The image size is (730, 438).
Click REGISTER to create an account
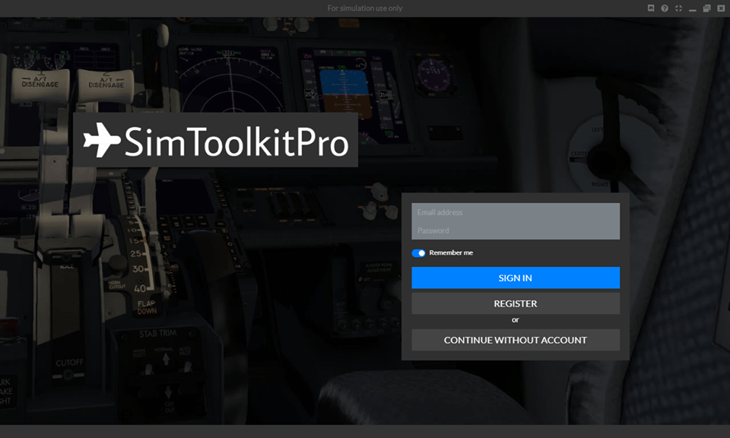click(515, 303)
